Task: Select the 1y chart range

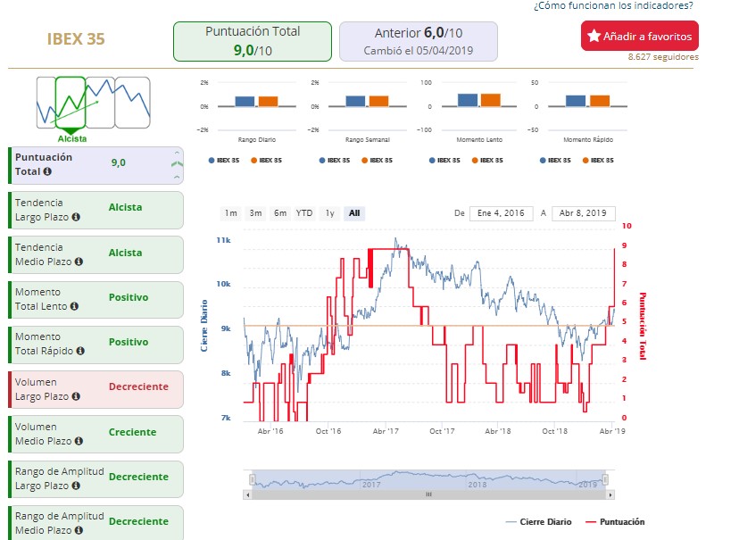Action: 330,213
